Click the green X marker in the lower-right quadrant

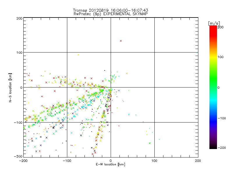click(x=150, y=143)
